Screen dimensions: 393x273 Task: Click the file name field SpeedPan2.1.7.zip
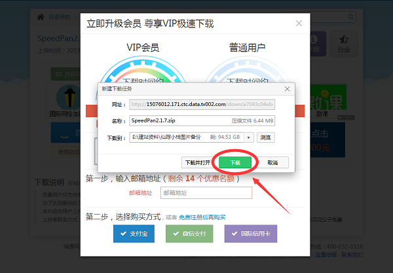[202, 120]
